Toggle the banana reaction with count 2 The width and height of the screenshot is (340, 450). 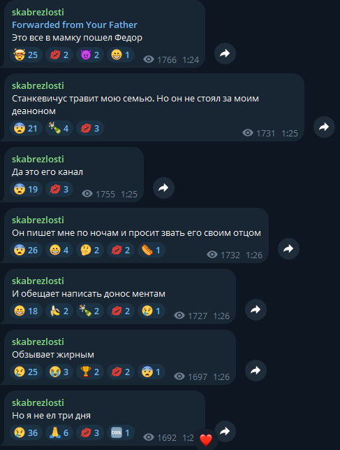tap(59, 311)
